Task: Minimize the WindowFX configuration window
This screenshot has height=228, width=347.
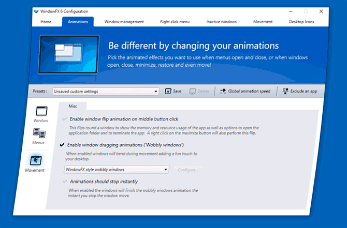Action: [291, 11]
